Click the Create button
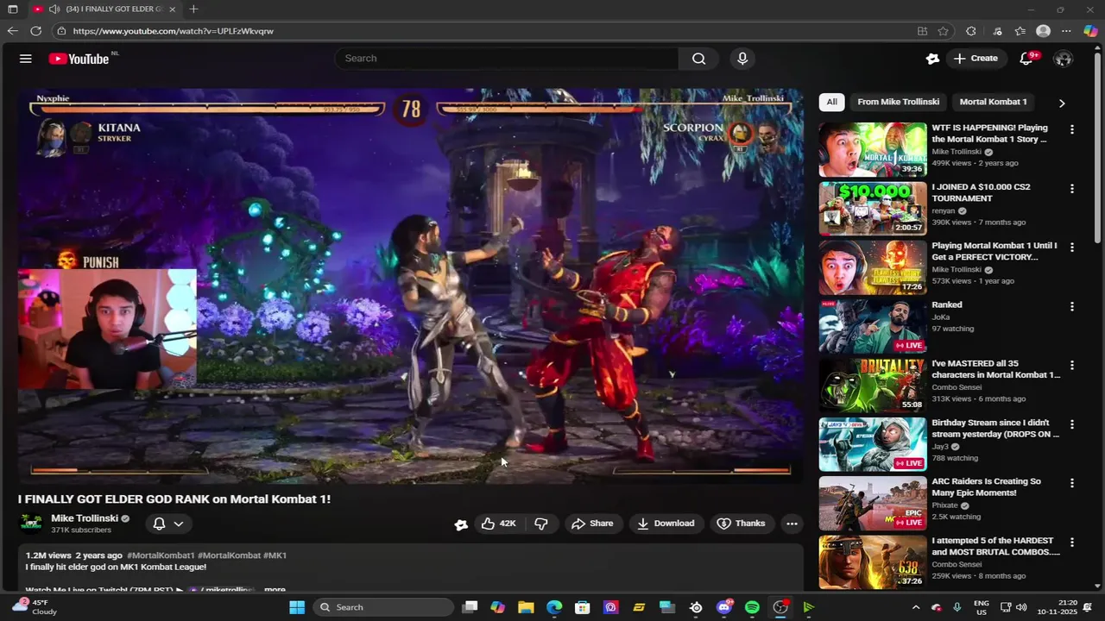 coord(975,59)
